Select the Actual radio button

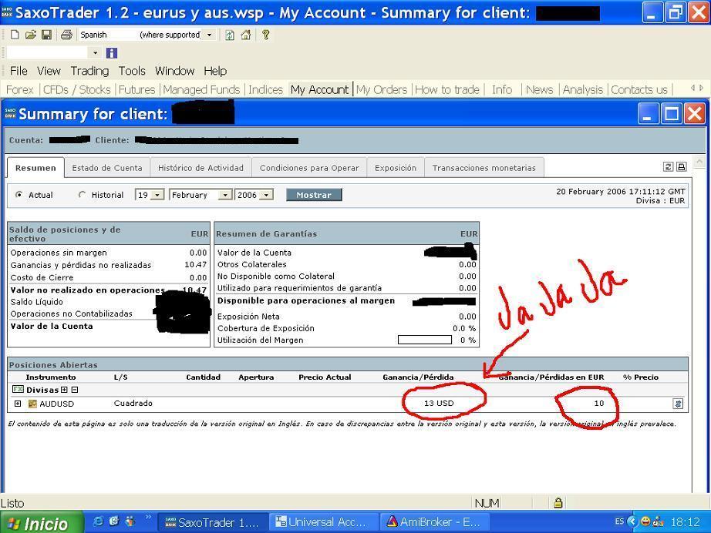click(x=19, y=195)
